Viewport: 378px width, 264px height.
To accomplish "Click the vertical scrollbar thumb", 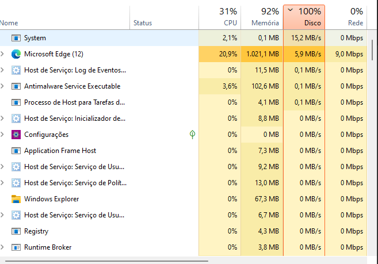I will (x=372, y=50).
